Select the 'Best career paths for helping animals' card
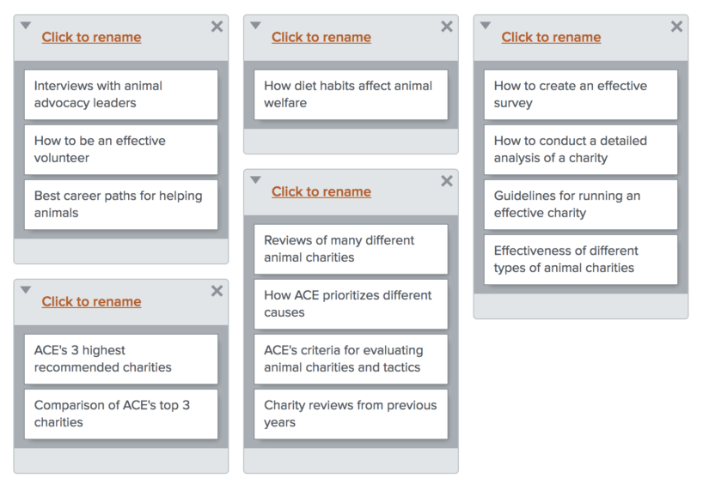 coord(121,204)
